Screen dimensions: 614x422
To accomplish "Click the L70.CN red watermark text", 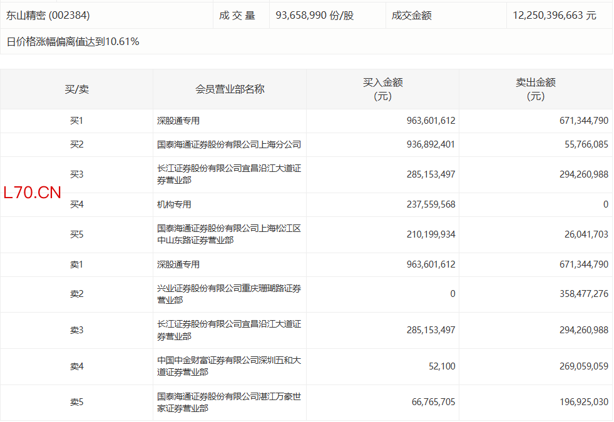I will [x=33, y=193].
